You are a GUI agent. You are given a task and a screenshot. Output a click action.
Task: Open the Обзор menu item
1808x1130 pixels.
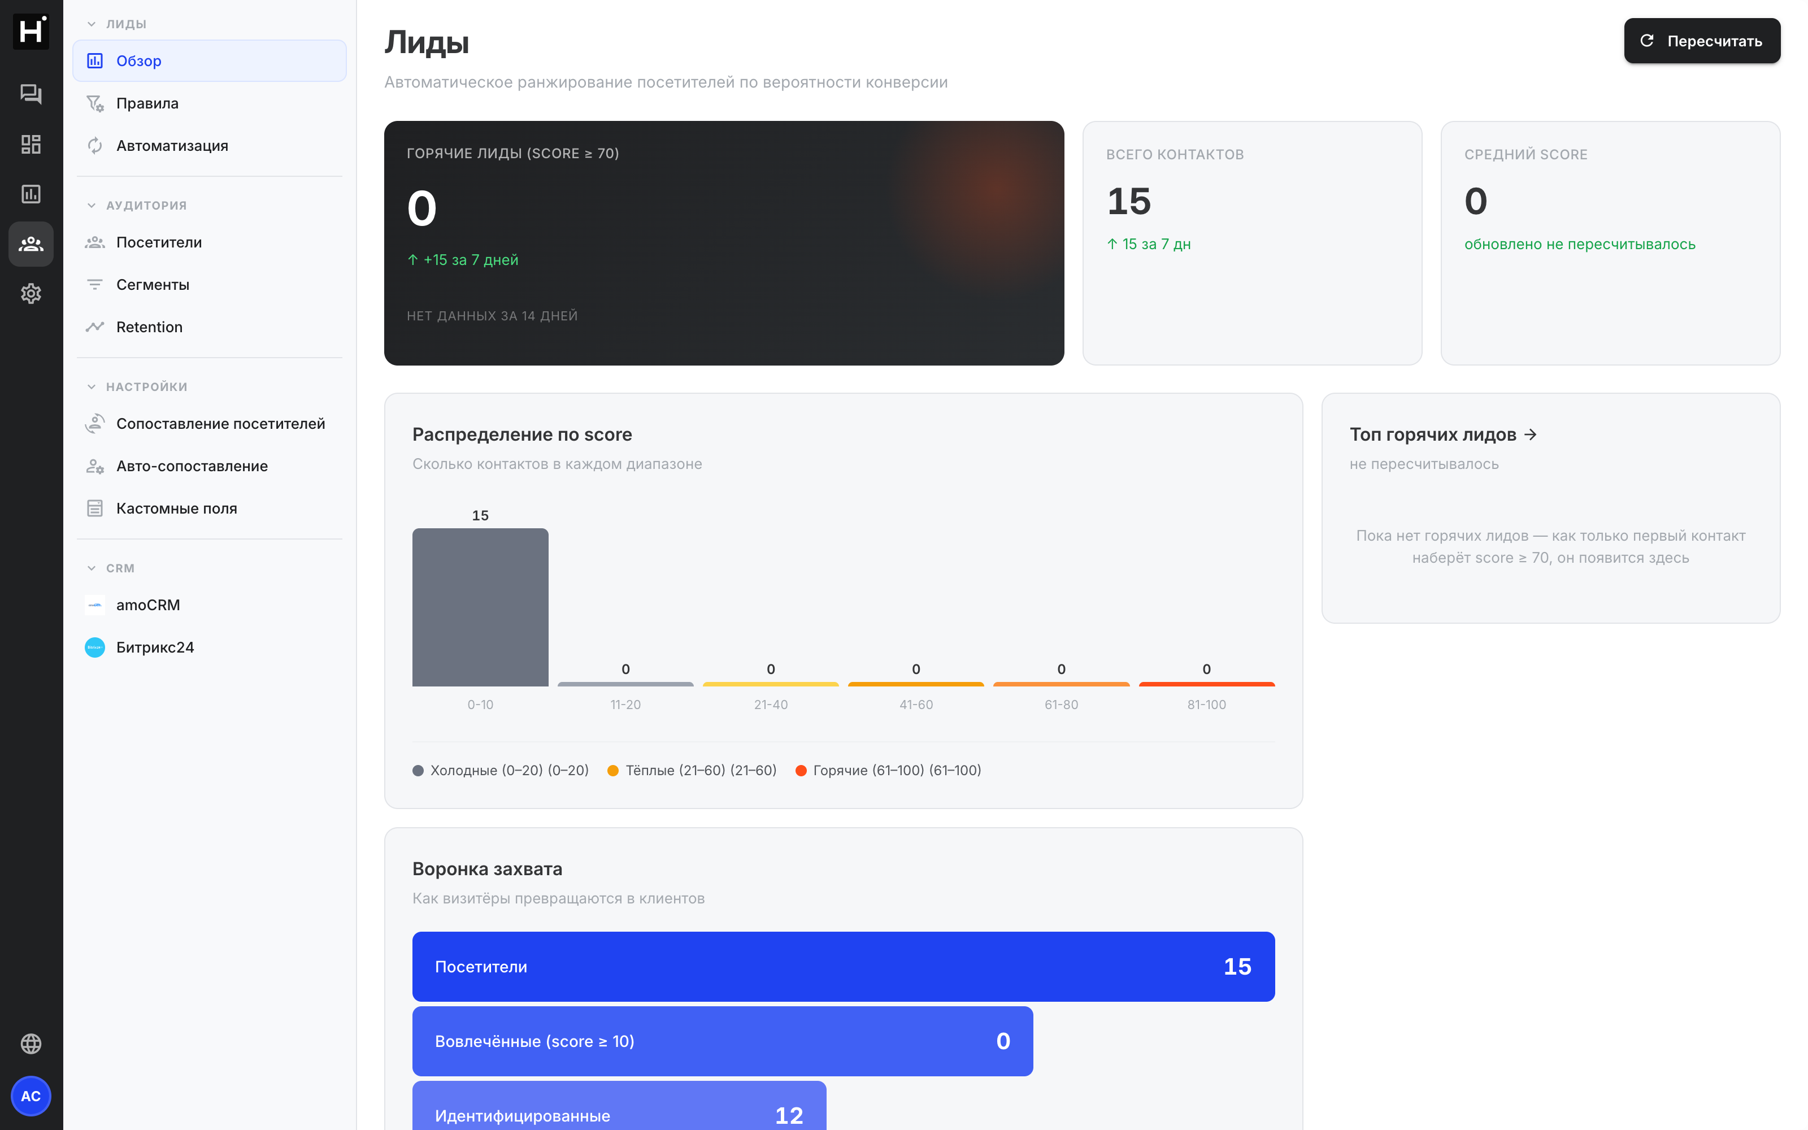(x=209, y=60)
